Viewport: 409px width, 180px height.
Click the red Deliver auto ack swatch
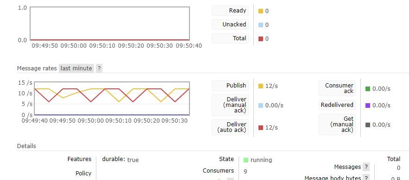[261, 128]
